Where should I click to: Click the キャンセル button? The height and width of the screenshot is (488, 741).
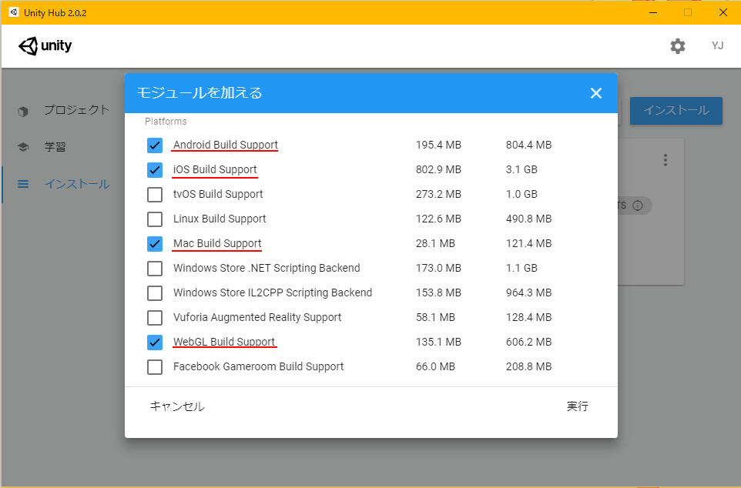click(177, 406)
